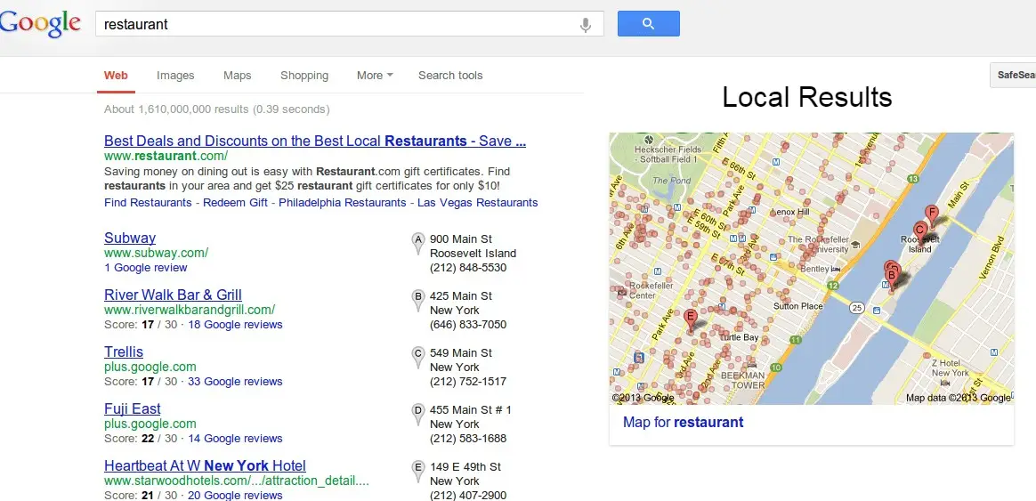Click the phone number (212) 583-1688
1036x501 pixels.
click(468, 438)
